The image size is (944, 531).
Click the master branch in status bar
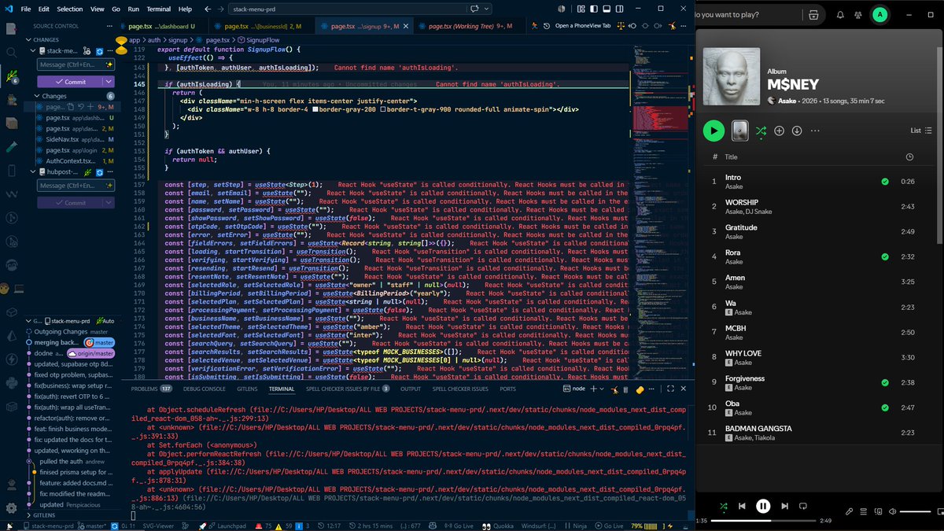91,525
